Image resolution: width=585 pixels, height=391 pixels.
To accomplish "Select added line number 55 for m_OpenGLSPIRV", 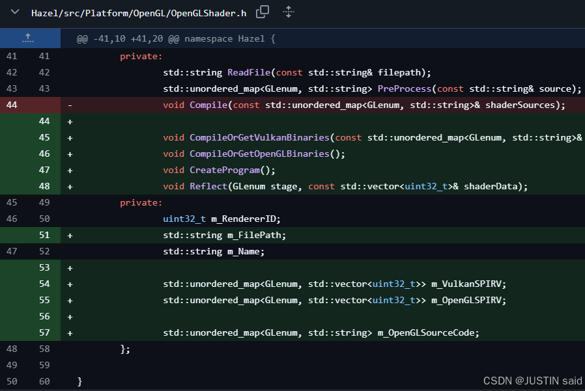I will point(44,300).
